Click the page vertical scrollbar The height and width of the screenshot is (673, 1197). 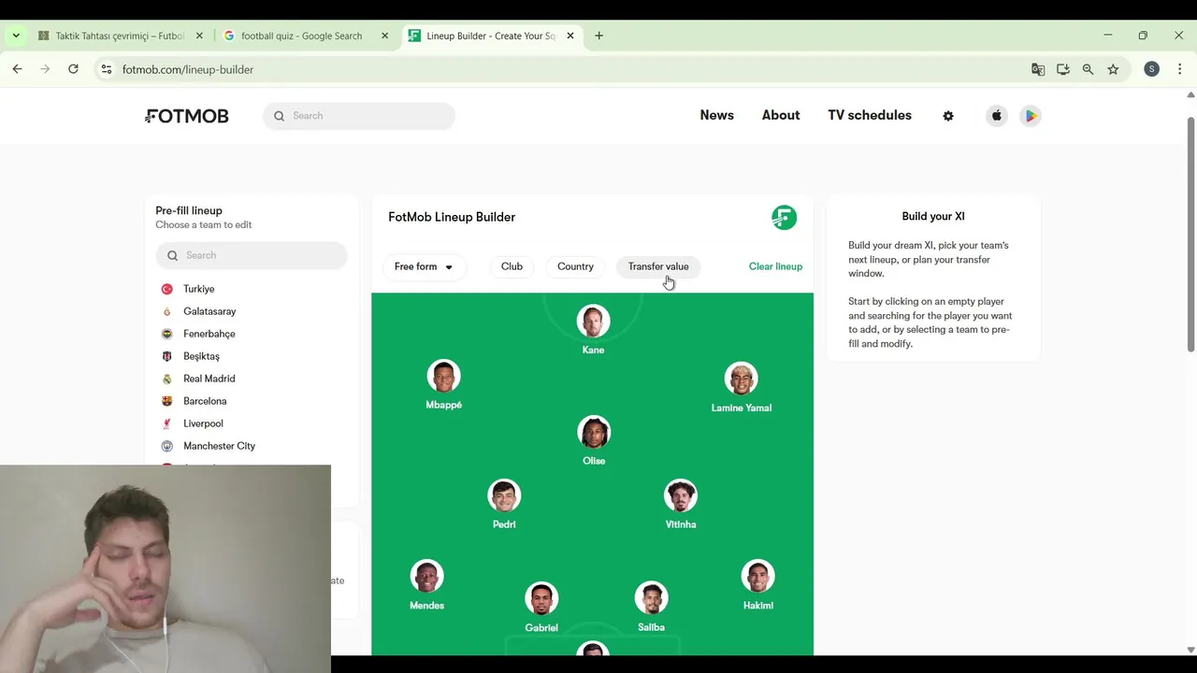click(1190, 234)
